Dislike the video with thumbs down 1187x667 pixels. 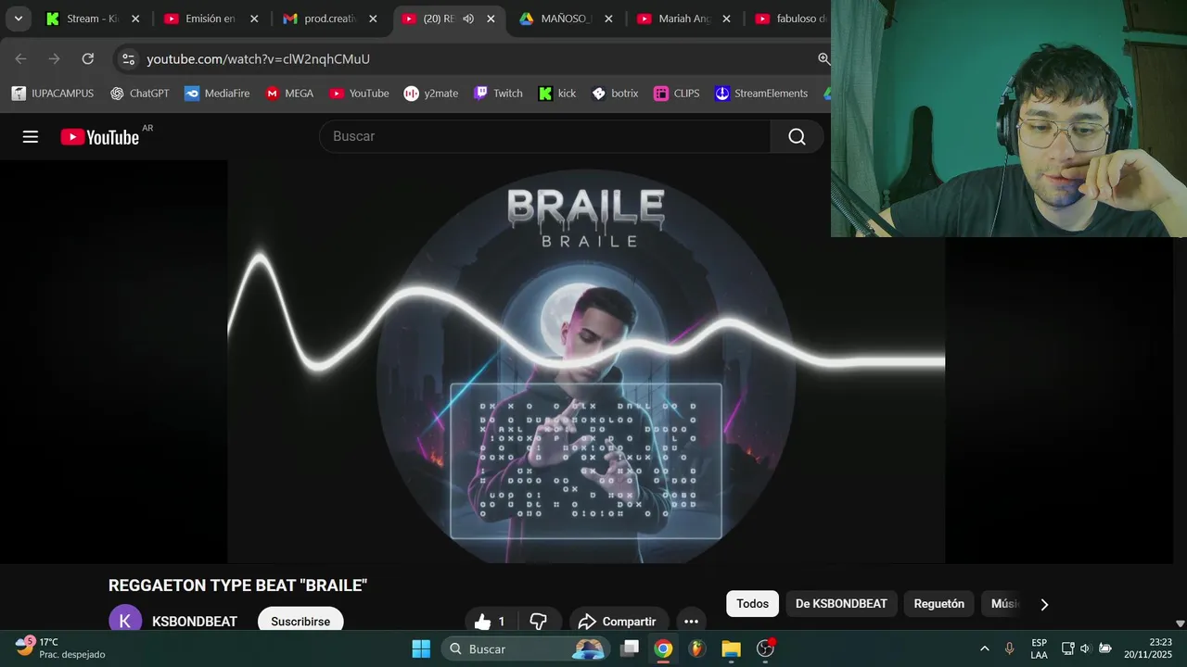click(539, 621)
